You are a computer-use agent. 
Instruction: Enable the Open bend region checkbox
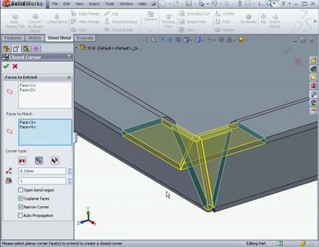click(21, 190)
